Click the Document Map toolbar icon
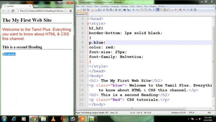Screen dimensions: 216x122 (x=165, y=10)
